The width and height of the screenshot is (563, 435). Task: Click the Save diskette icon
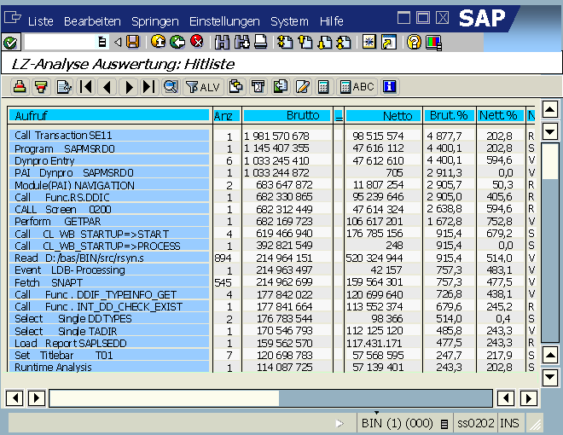pos(132,42)
